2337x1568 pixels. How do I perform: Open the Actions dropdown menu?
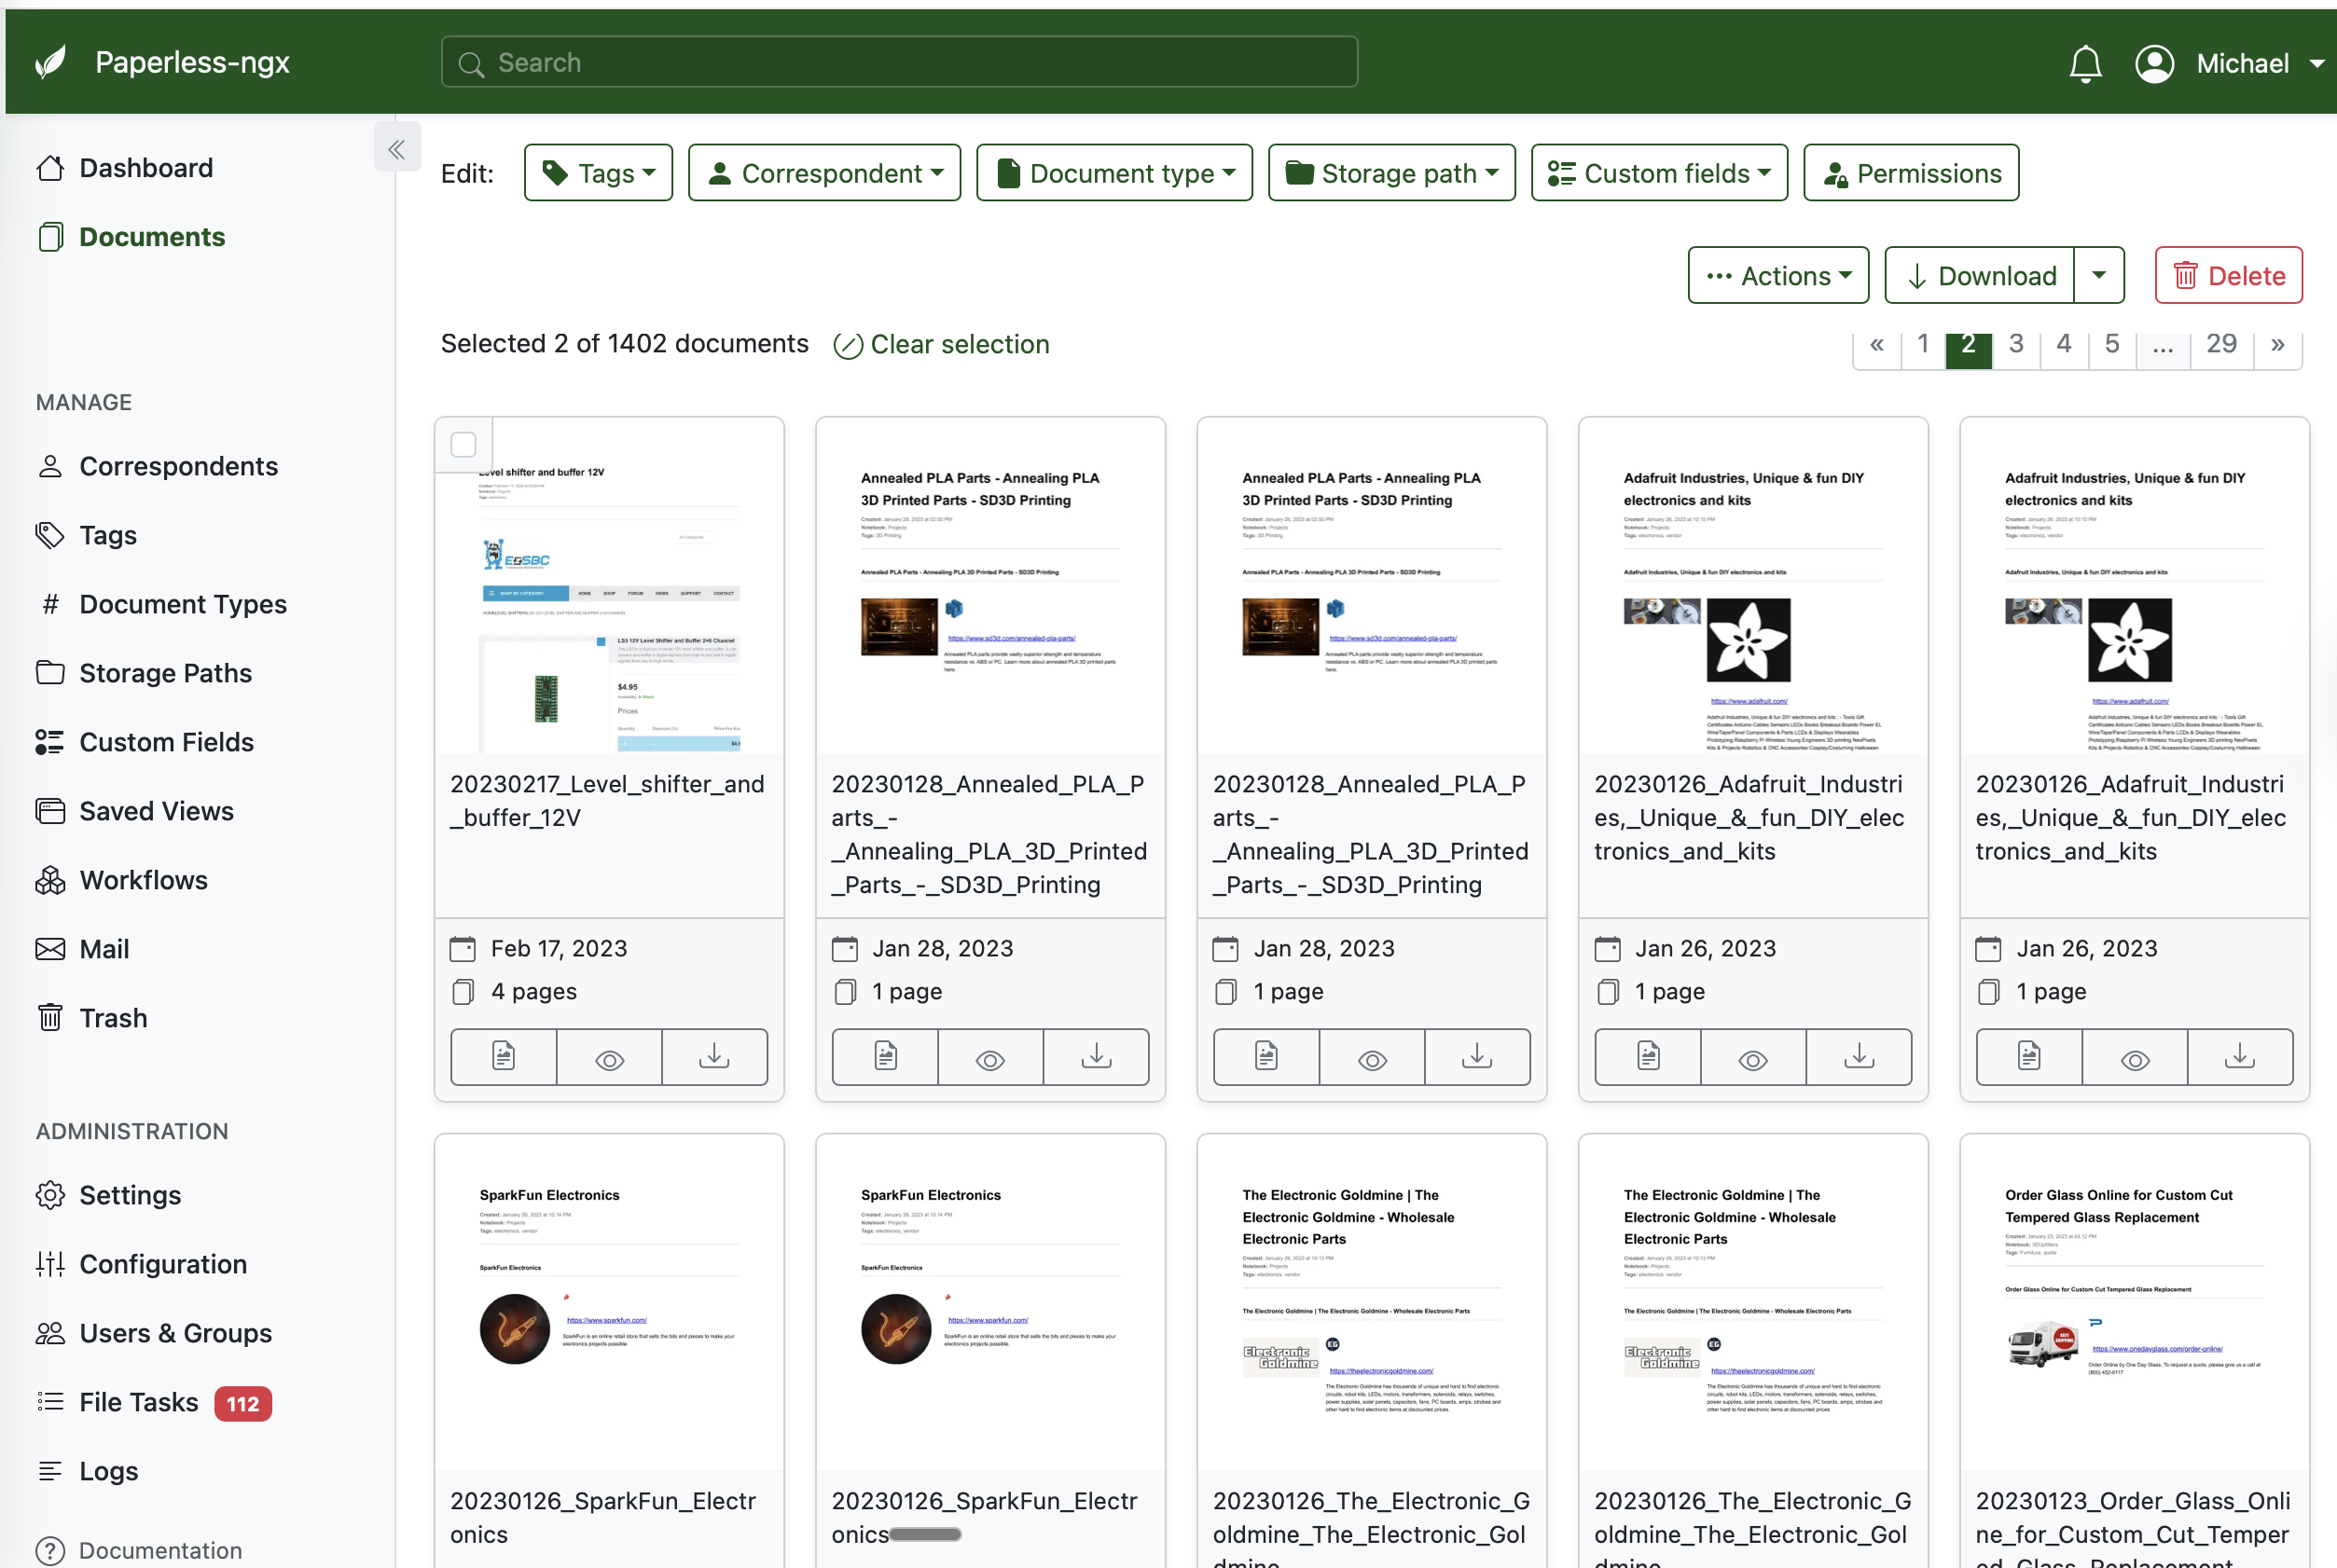pos(1777,276)
